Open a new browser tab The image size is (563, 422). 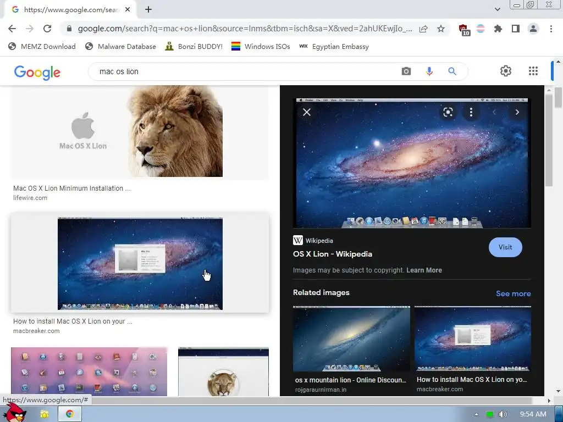click(148, 10)
